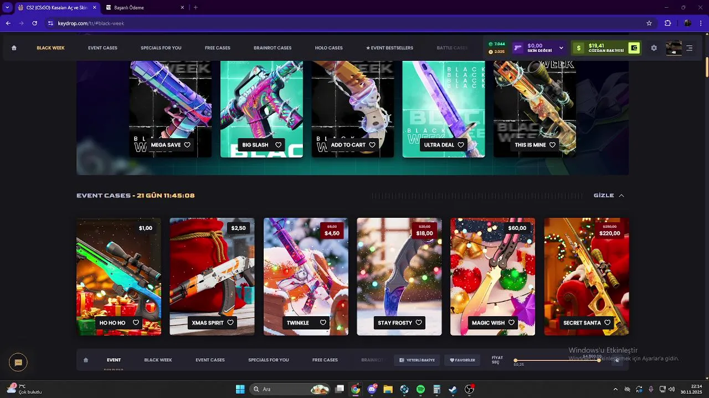Favorite the BIG SLASH case heart
Viewport: 709px width, 398px height.
point(279,145)
